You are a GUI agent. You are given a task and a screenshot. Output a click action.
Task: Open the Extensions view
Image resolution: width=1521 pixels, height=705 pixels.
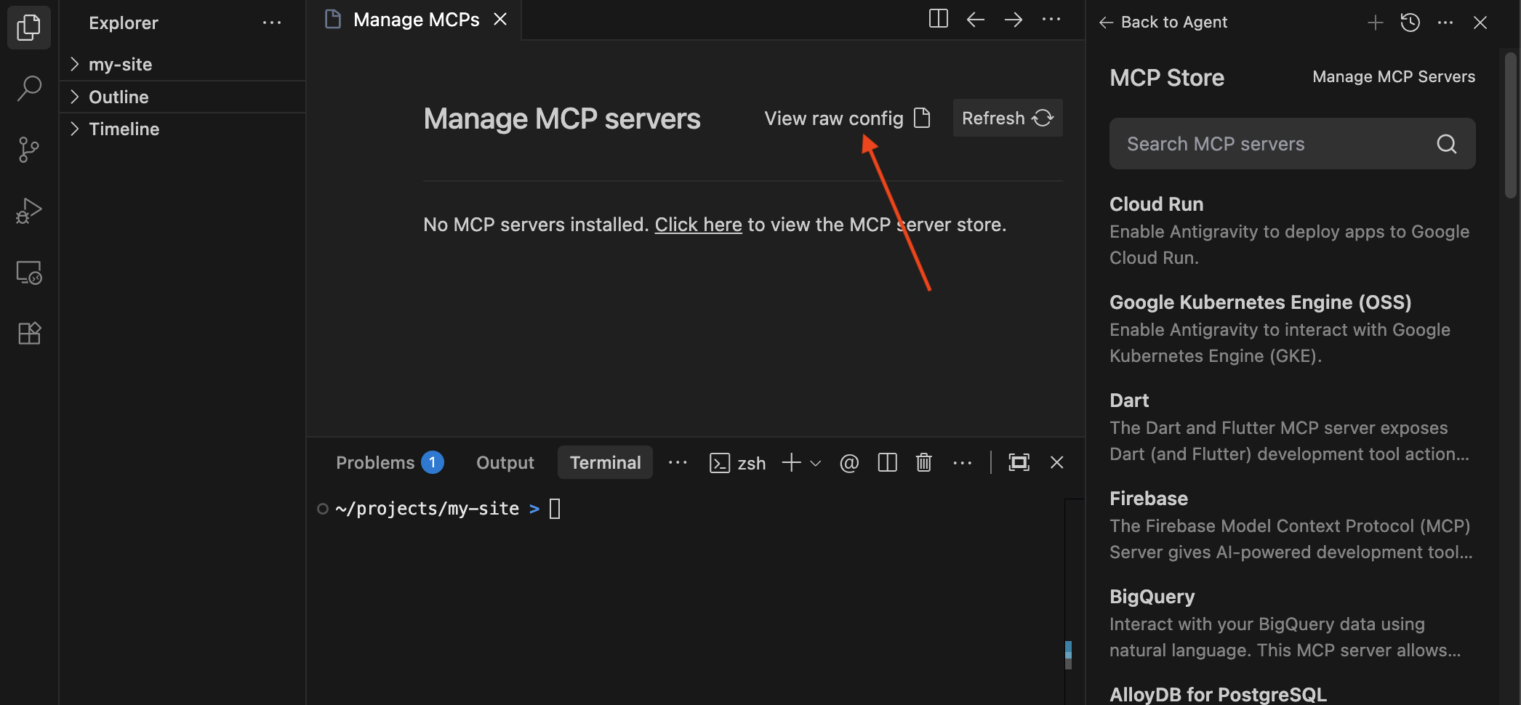(28, 333)
